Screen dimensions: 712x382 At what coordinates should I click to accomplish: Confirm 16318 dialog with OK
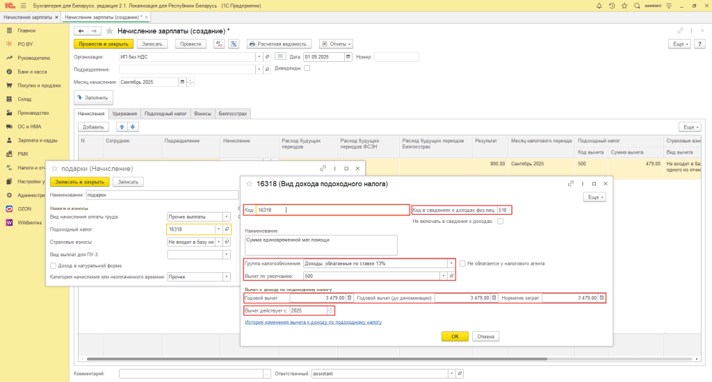[455, 337]
